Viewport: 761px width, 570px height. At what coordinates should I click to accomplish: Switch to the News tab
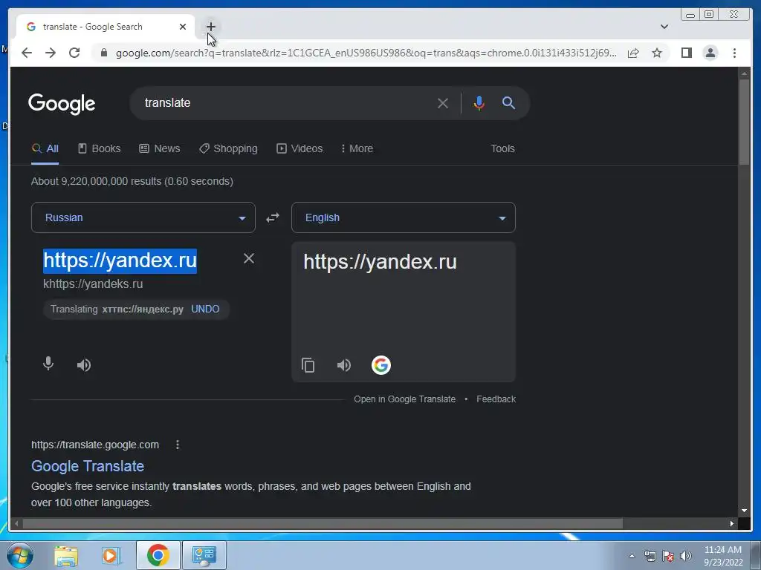(160, 148)
